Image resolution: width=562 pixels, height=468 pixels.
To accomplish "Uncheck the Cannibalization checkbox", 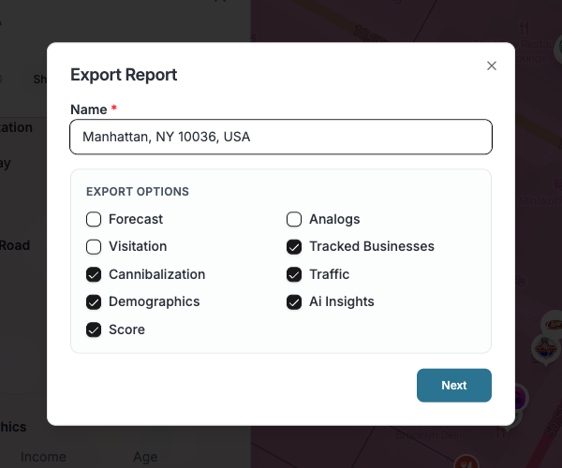I will (94, 274).
